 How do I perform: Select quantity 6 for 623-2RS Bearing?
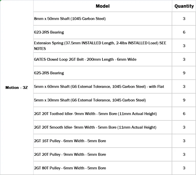coord(184,32)
